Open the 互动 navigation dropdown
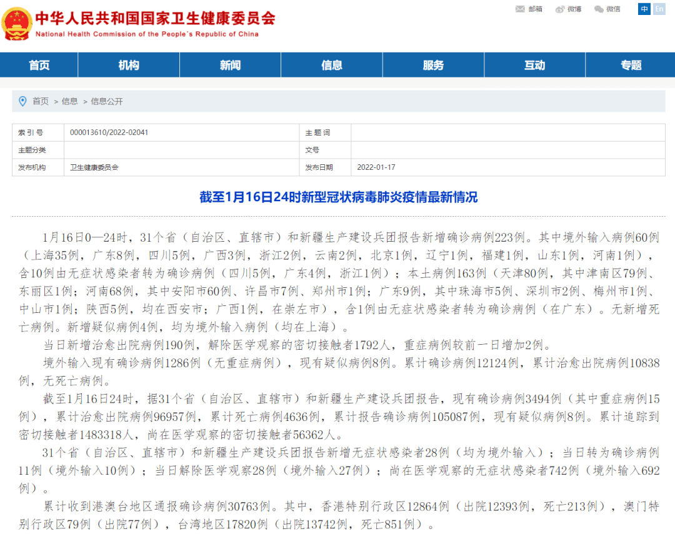This screenshot has width=675, height=534. pyautogui.click(x=535, y=64)
